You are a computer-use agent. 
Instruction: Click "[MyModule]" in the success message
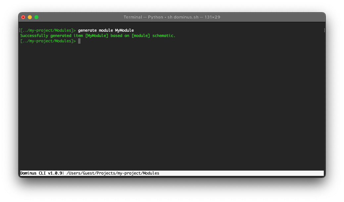point(97,36)
